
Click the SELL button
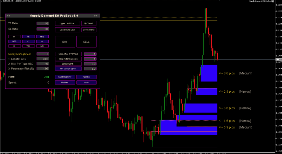[87, 42]
